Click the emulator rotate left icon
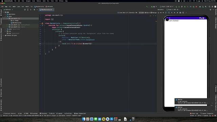The height and width of the screenshot is (122, 217). click(166, 13)
